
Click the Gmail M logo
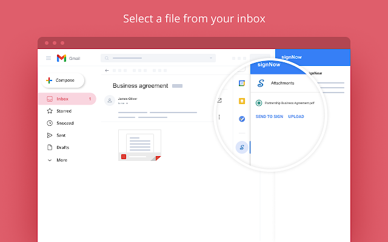61,58
